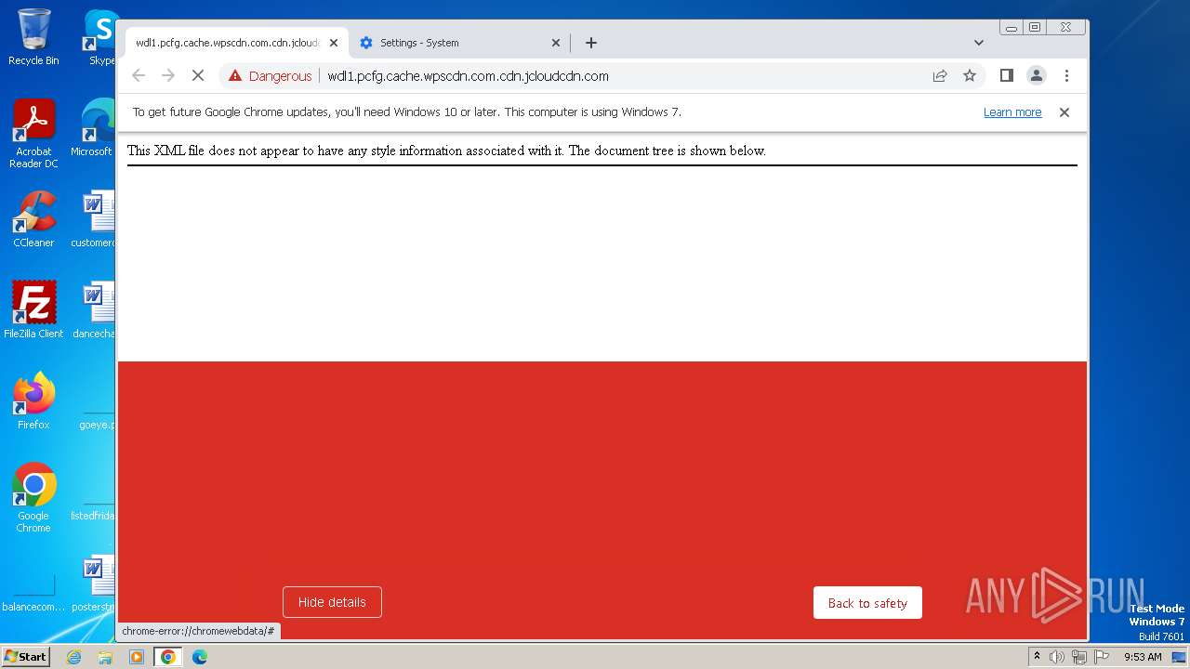1190x669 pixels.
Task: Open the Recycle Bin desktop icon
Action: (x=33, y=37)
